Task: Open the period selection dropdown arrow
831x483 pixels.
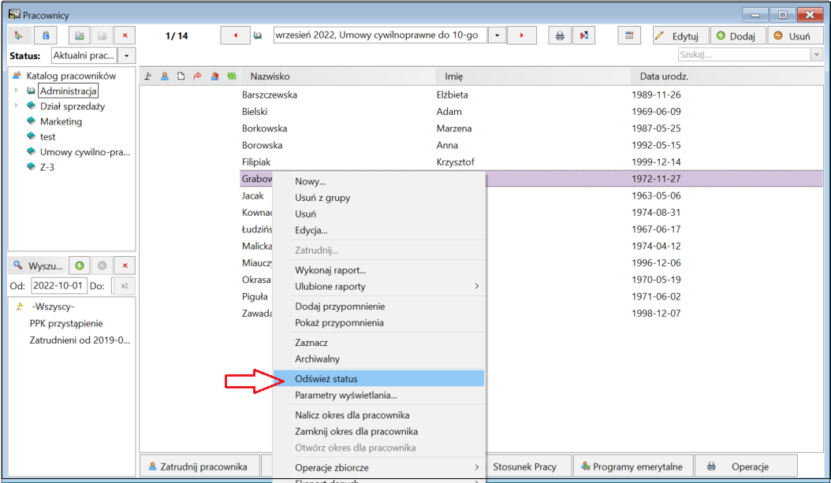Action: pyautogui.click(x=497, y=35)
